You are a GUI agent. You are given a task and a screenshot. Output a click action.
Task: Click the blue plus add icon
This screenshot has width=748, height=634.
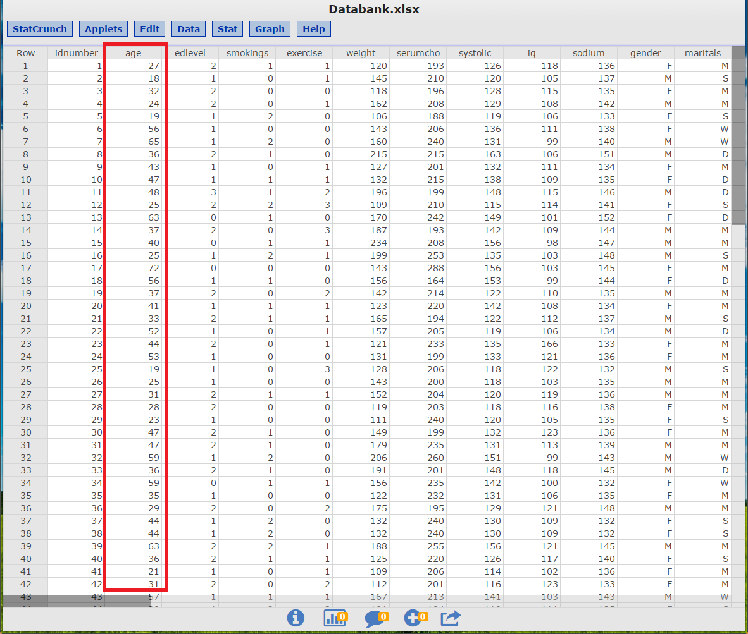(x=416, y=618)
